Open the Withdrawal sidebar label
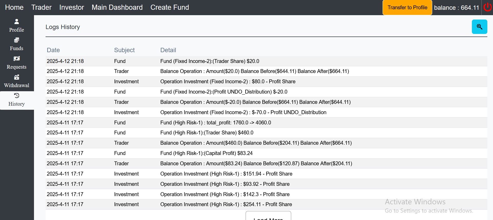Image resolution: width=493 pixels, height=220 pixels. (16, 85)
